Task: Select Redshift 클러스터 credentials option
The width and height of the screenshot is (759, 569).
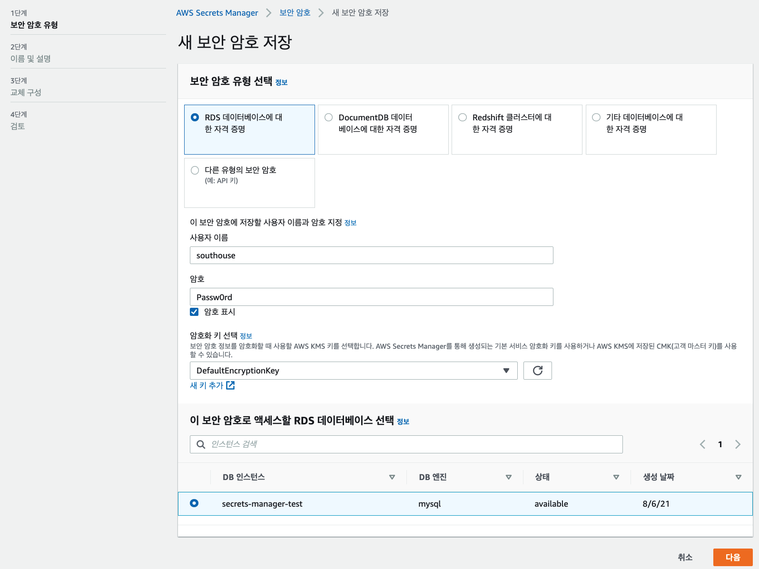Action: coord(463,117)
